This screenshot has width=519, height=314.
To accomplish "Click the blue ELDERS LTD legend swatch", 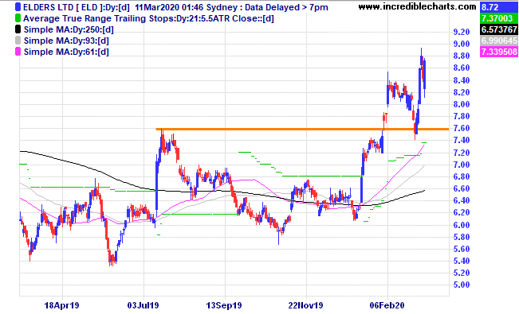I will (x=18, y=7).
